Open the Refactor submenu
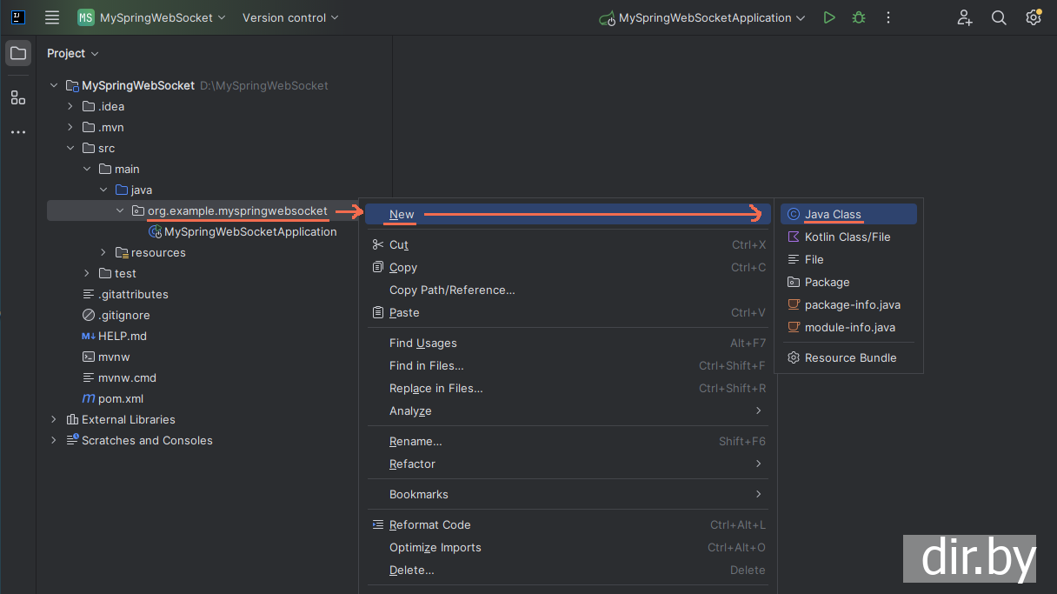This screenshot has width=1057, height=594. [568, 464]
